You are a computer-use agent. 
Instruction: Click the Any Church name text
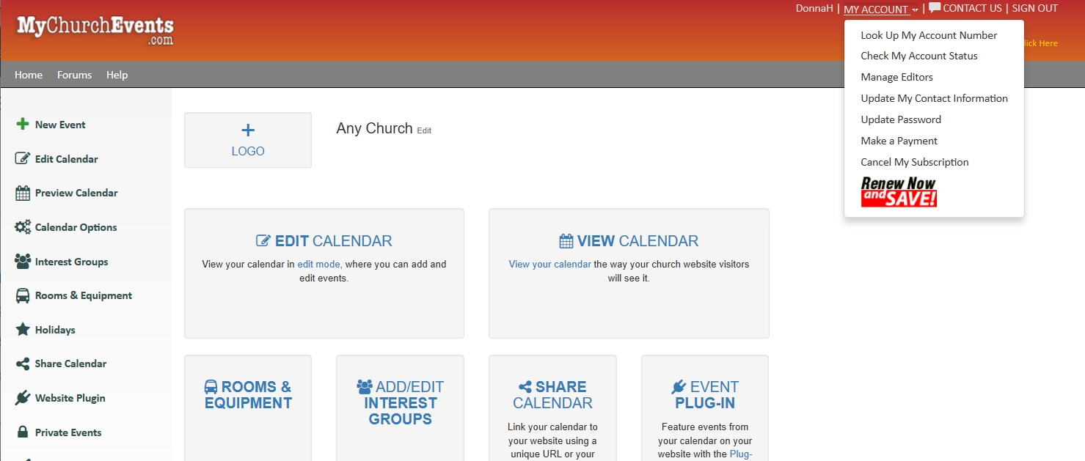tap(374, 128)
